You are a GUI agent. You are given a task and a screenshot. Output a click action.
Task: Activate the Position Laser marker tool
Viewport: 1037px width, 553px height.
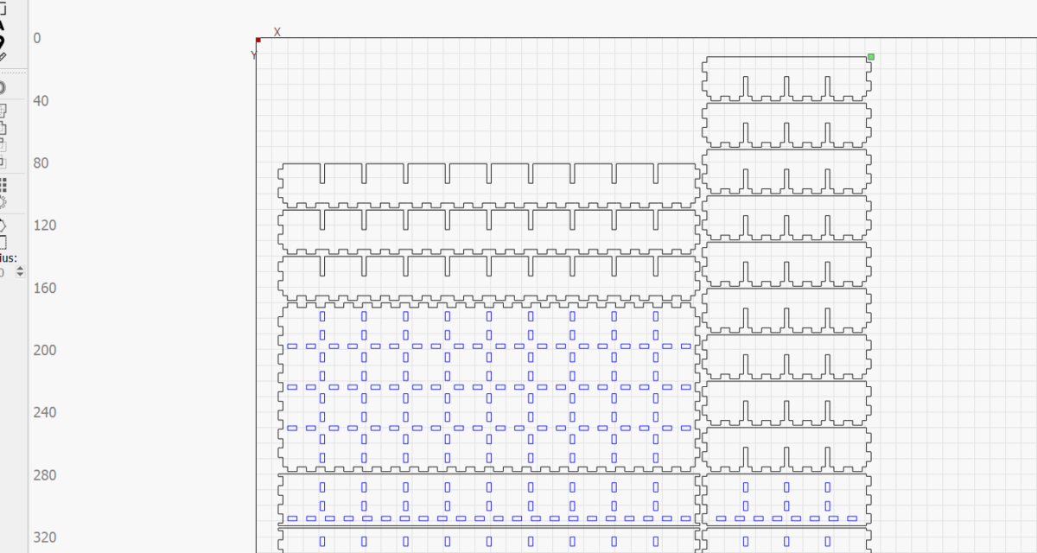coord(2,41)
